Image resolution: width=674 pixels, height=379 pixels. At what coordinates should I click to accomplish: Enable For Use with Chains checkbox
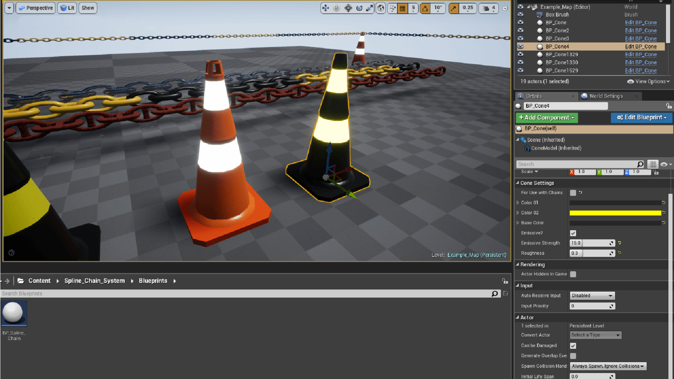[573, 193]
